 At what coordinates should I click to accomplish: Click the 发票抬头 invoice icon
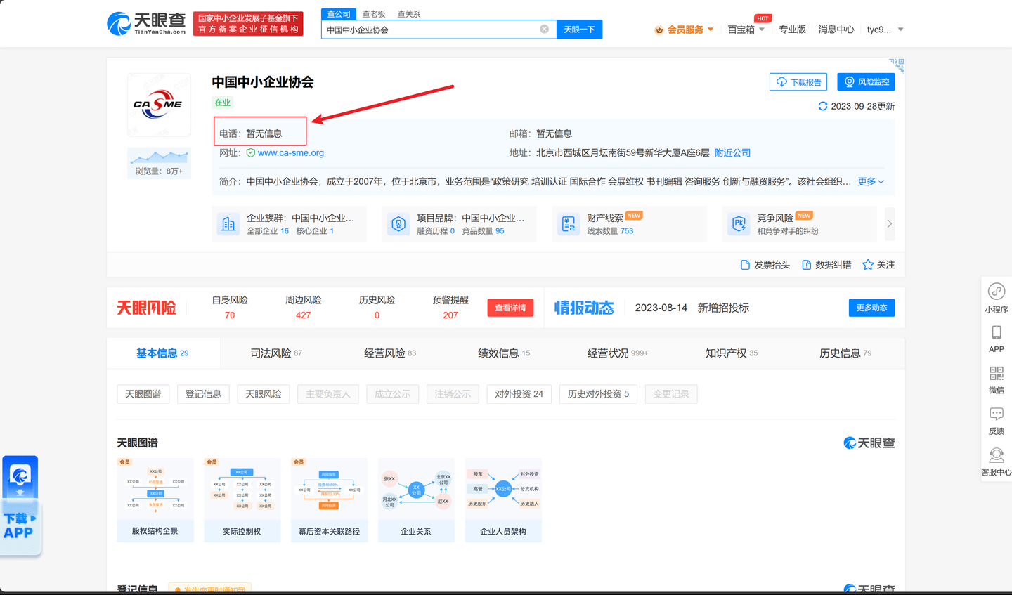pyautogui.click(x=745, y=265)
